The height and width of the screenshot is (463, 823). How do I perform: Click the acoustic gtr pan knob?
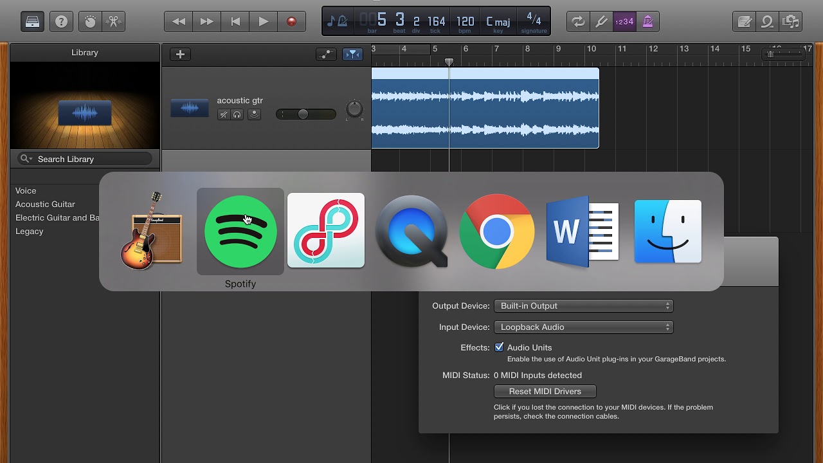(354, 109)
